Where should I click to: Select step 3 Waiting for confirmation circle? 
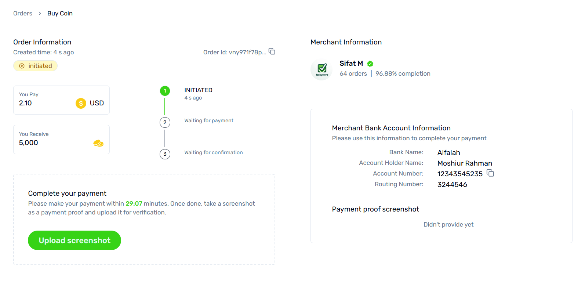tap(165, 154)
